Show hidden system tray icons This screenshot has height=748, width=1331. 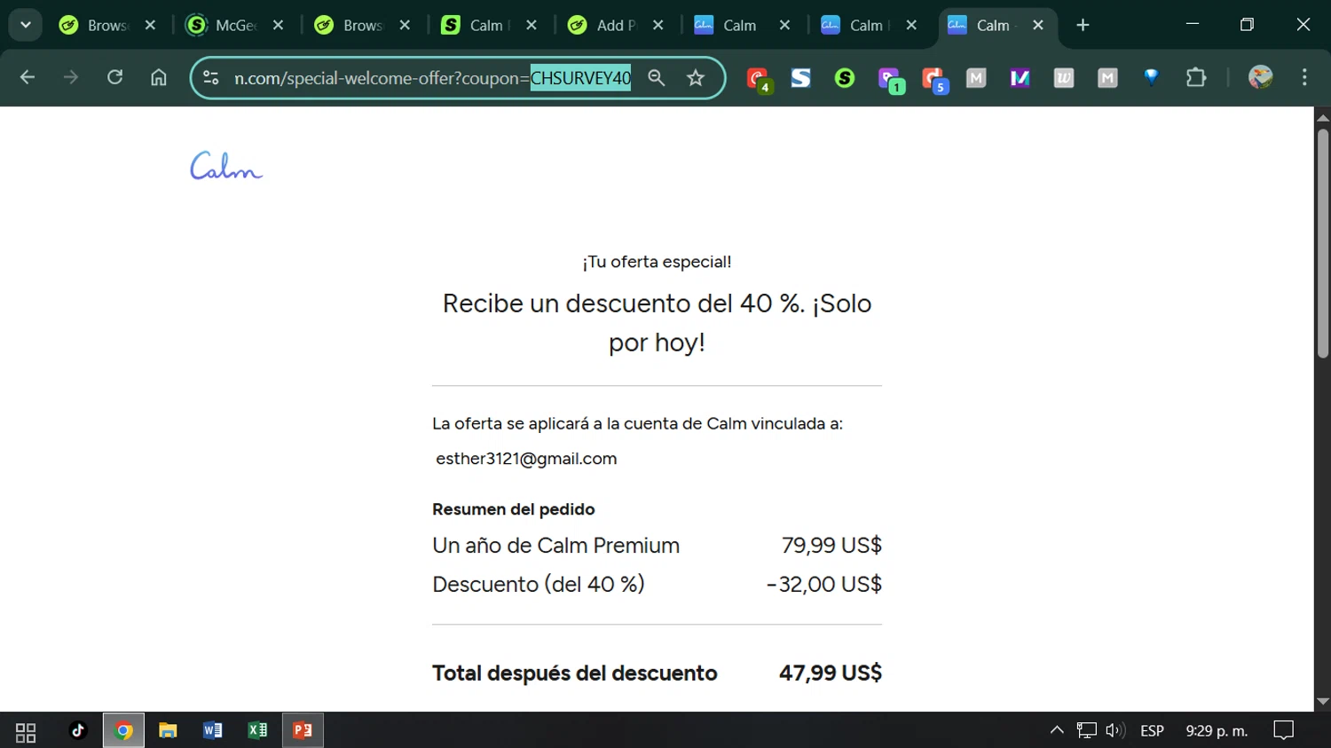tap(1057, 730)
